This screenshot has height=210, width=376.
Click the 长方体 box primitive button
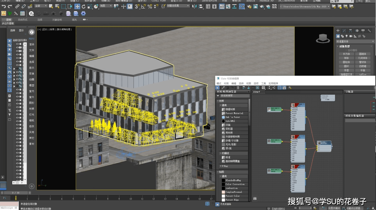pyautogui.click(x=346, y=54)
